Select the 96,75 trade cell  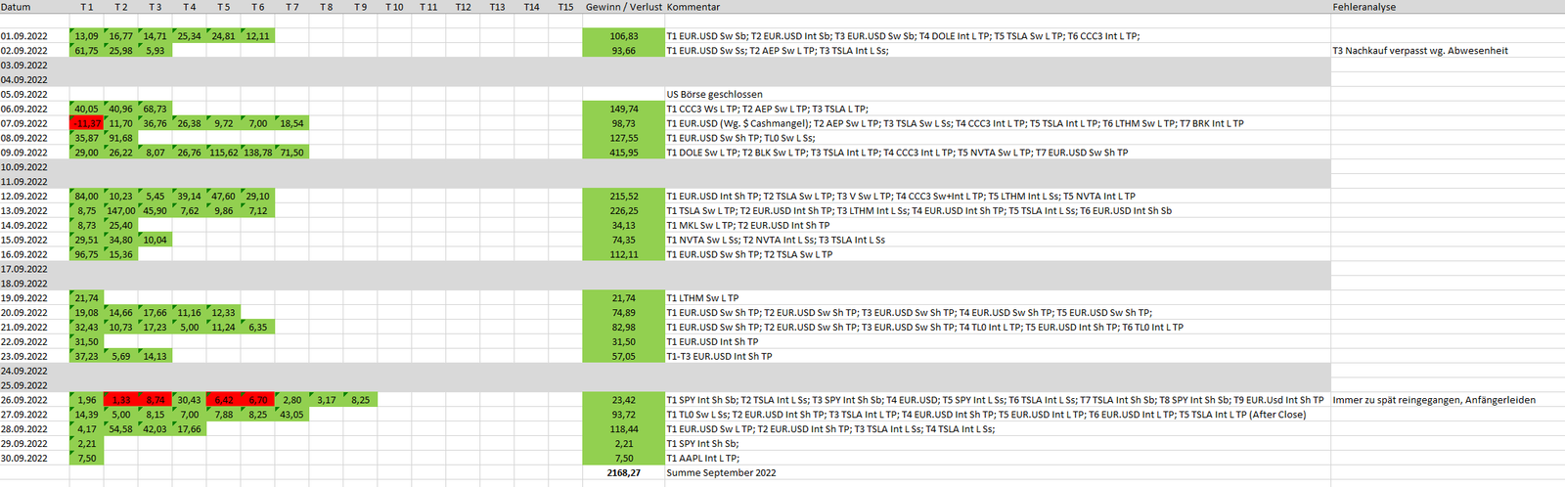point(86,254)
